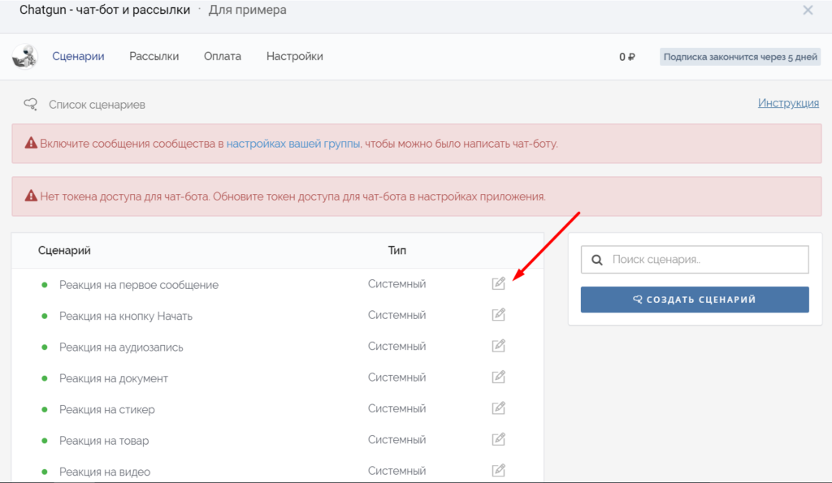Click green status dot for "Реакция на товар"
Screen dimensions: 832x483
45,441
